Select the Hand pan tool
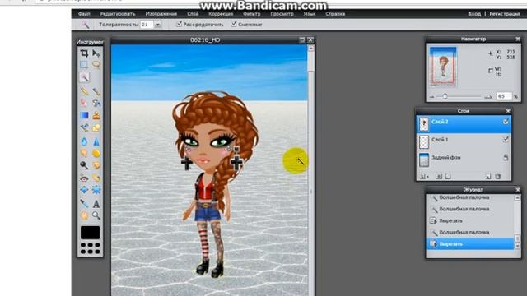 [x=84, y=215]
